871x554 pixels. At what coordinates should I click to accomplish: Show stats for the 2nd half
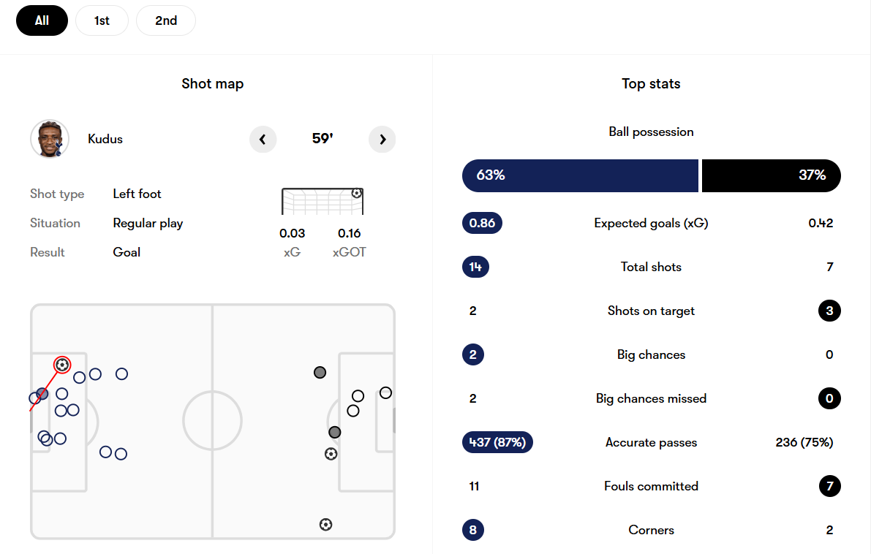pyautogui.click(x=166, y=20)
